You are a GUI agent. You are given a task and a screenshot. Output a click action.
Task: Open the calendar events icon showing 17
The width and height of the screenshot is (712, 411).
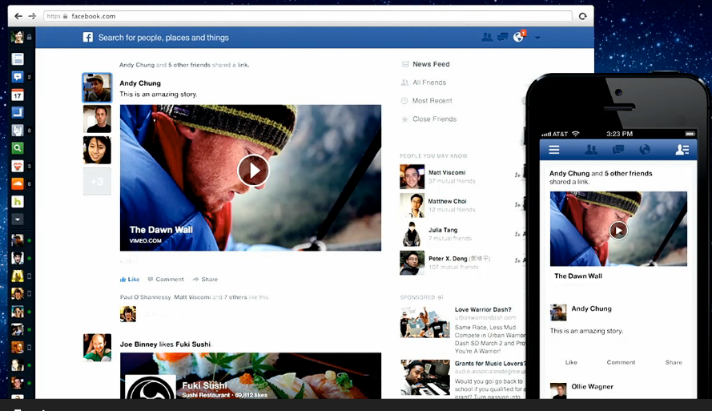(18, 95)
